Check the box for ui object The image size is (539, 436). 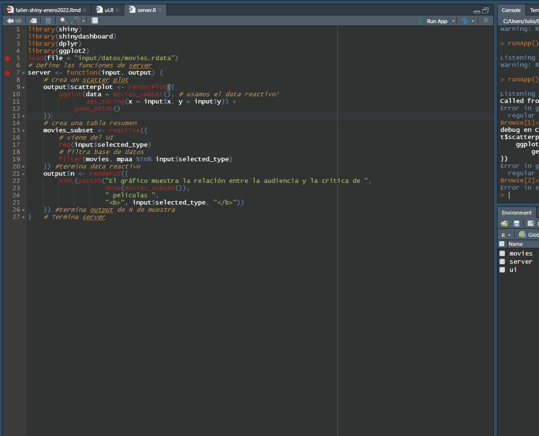(x=502, y=270)
